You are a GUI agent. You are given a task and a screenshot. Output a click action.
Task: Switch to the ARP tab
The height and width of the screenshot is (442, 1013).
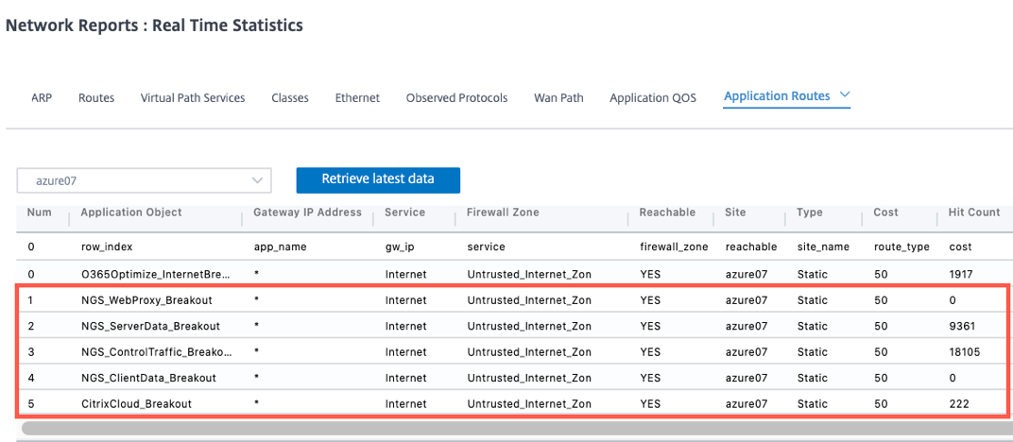point(42,98)
